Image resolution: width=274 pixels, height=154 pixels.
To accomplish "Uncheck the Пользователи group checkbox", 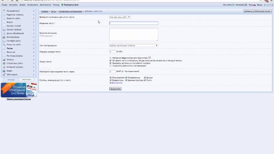I will (x=110, y=77).
